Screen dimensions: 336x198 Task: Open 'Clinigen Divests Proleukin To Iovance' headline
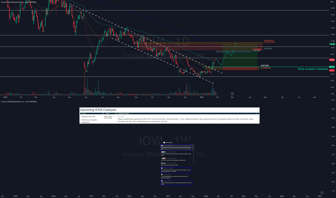pos(176,183)
